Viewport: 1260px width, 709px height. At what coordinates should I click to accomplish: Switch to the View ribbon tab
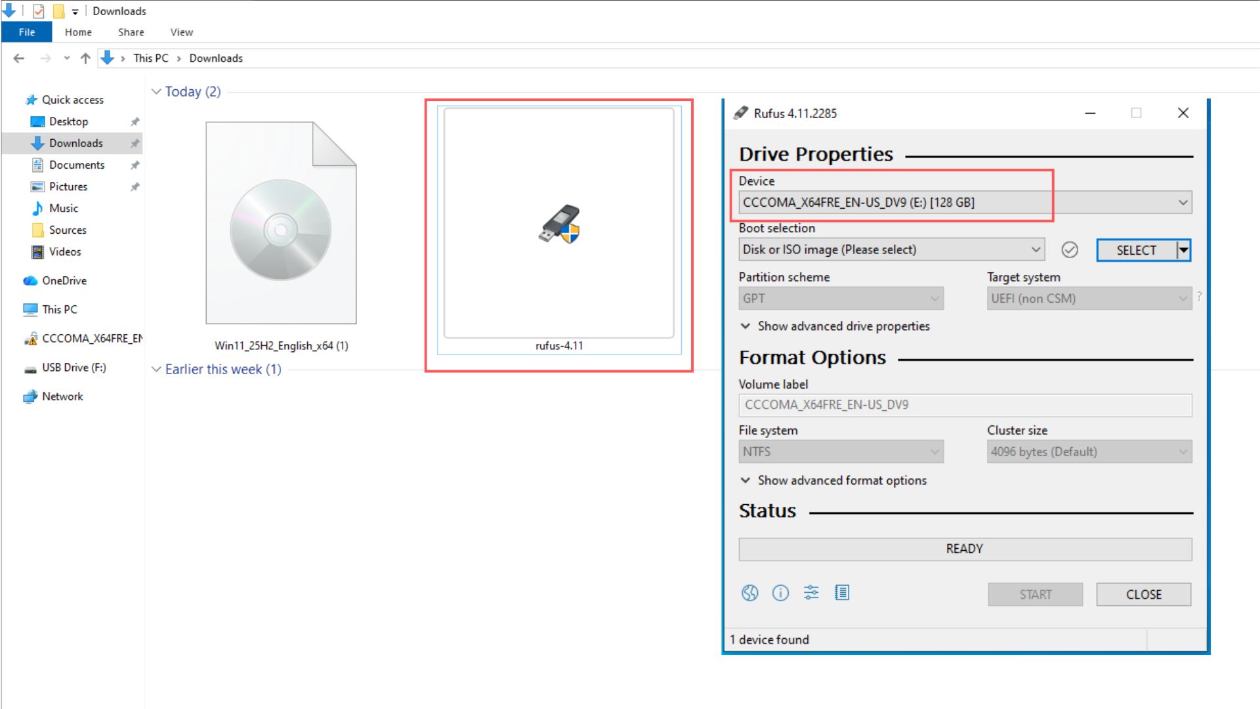pos(180,32)
